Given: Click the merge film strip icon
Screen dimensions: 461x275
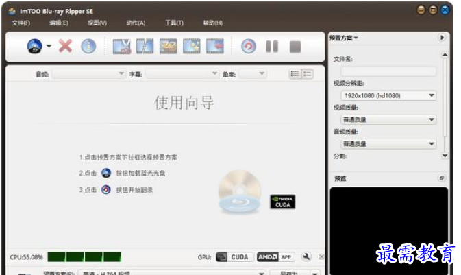Looking at the screenshot, I should [x=215, y=46].
